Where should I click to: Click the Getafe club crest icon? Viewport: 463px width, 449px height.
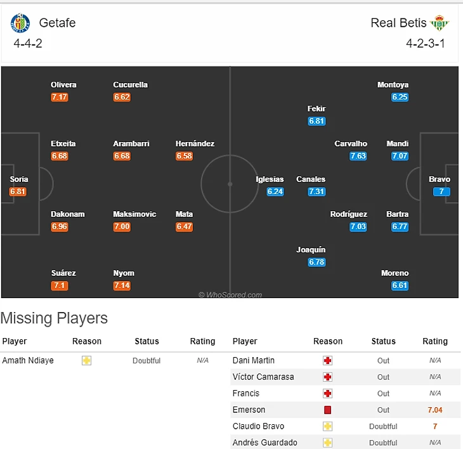coord(20,23)
